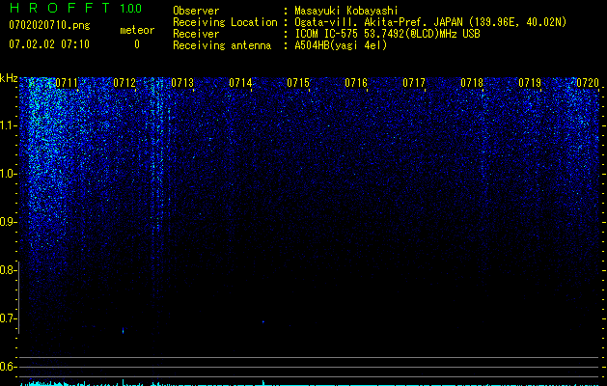Click the Ogata-vill. Akita-Pref. JAPAN location text
This screenshot has height=386, width=607.
click(430, 22)
